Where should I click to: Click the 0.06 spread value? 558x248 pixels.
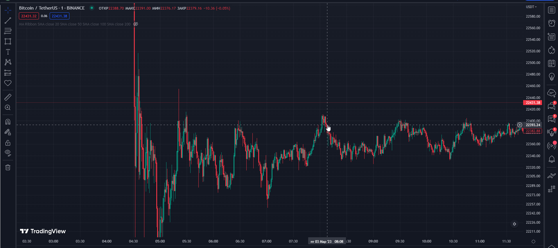pos(44,16)
